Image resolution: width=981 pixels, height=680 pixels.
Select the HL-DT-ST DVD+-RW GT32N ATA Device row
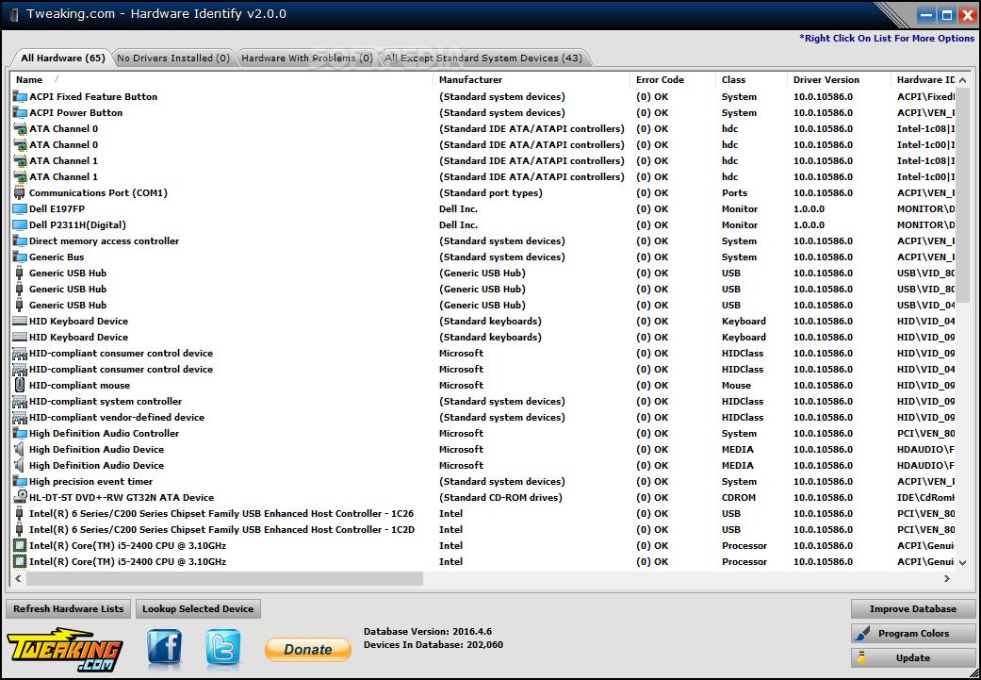pyautogui.click(x=483, y=497)
